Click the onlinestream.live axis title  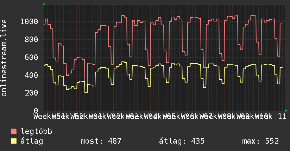[x=4, y=58]
